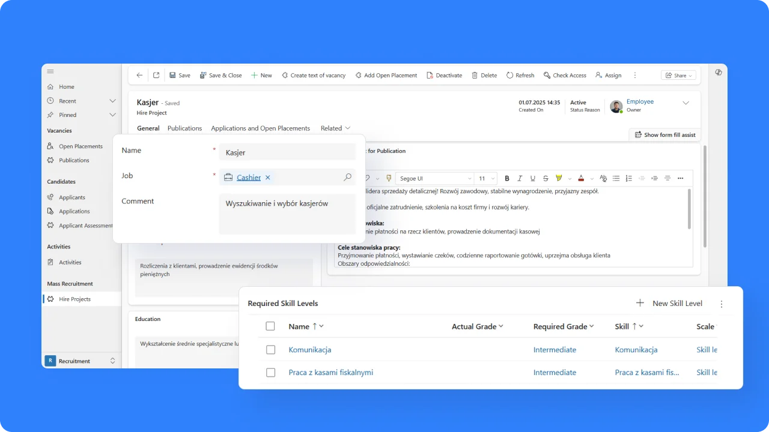
Task: Expand the Recent section in sidebar
Action: (112, 101)
